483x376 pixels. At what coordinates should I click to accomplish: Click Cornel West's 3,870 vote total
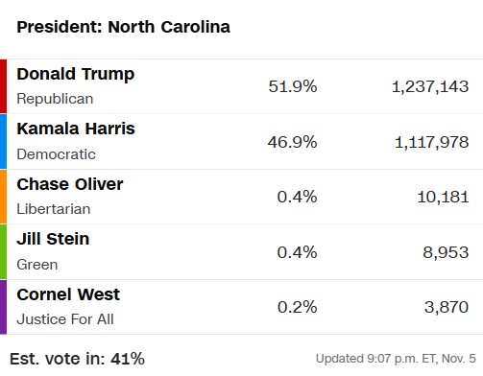click(447, 307)
